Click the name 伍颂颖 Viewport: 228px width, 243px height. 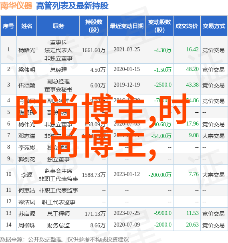click(27, 85)
